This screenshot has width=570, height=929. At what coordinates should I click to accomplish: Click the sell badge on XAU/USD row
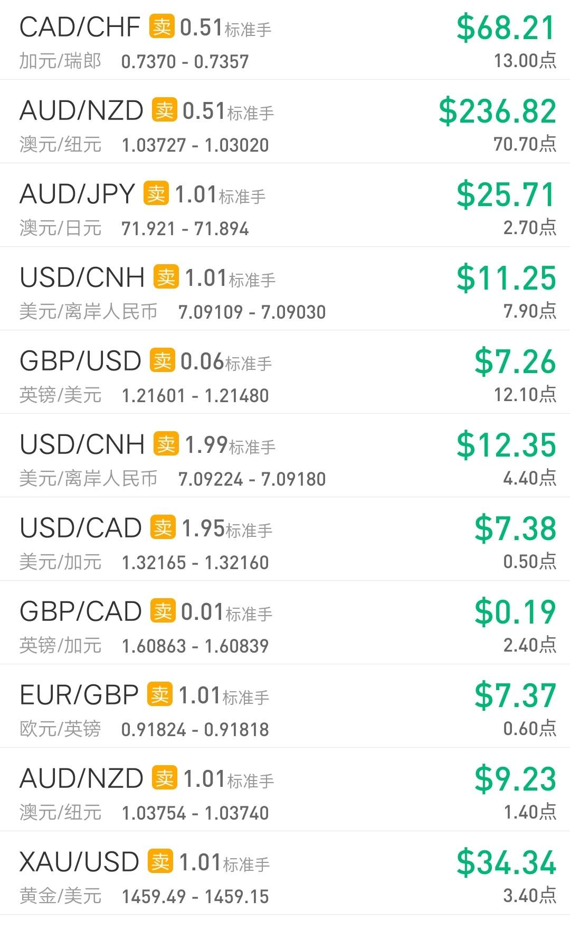coord(160,861)
